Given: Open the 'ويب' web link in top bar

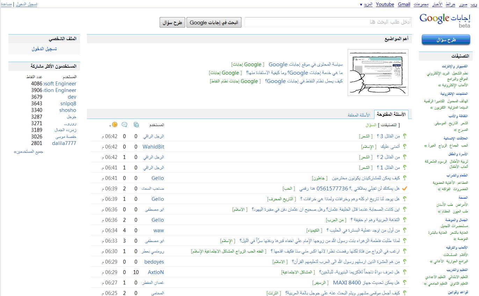Looking at the screenshot, I should pos(474,4).
